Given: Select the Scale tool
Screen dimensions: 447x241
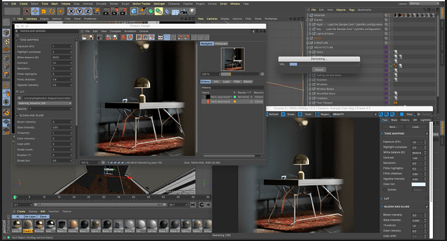Looking at the screenshot, I should point(43,11).
